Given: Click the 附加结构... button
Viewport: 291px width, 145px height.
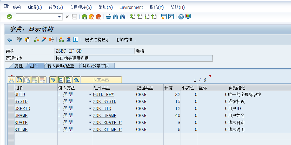Looking at the screenshot, I should point(126,40).
